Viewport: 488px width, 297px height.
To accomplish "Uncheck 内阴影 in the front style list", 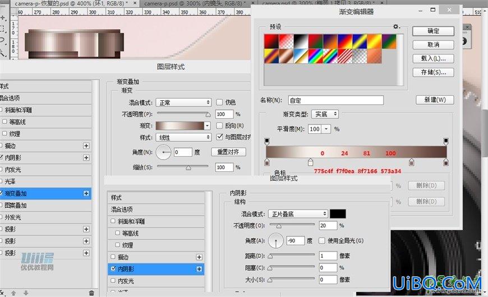I will tap(113, 268).
